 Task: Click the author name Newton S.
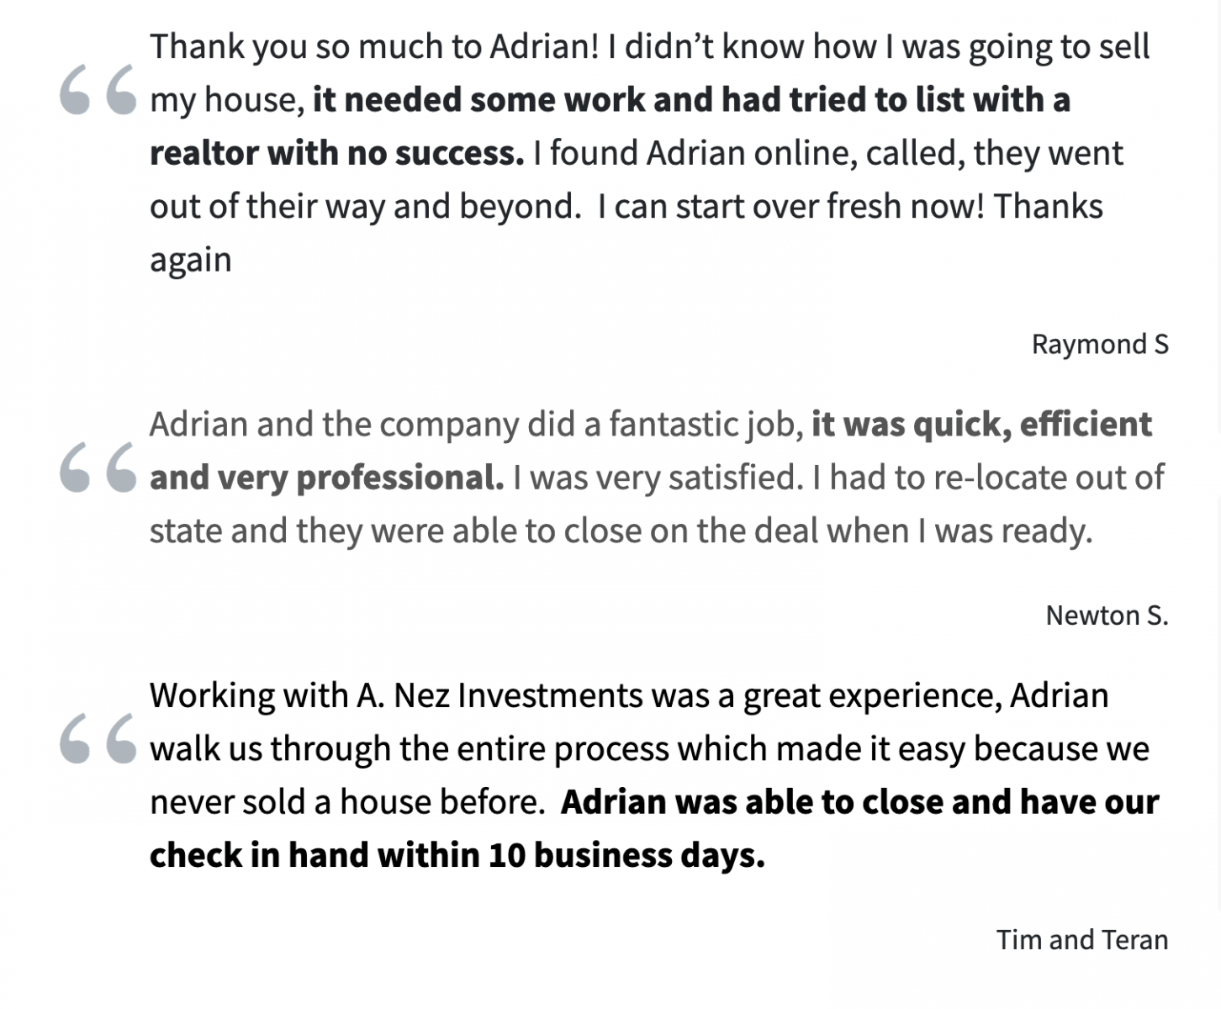click(1106, 615)
